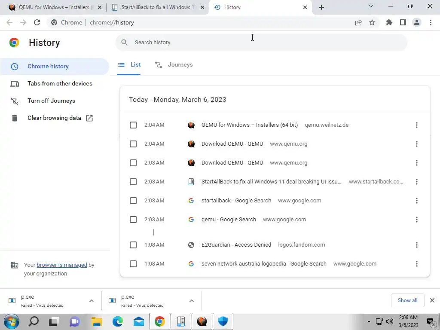Open Tabs from other devices
This screenshot has width=440, height=330.
(x=54, y=84)
